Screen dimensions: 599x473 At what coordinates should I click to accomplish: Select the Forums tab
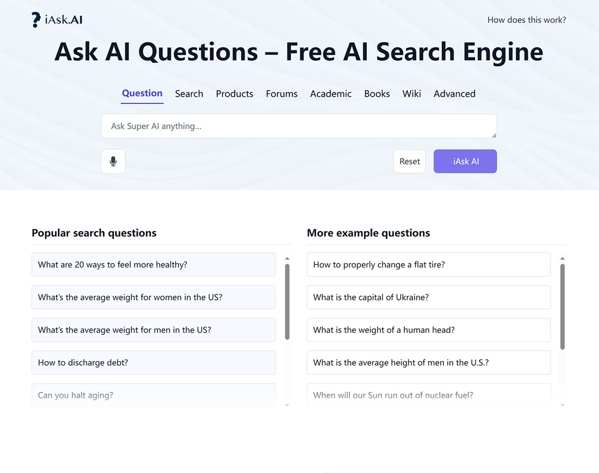pos(282,94)
